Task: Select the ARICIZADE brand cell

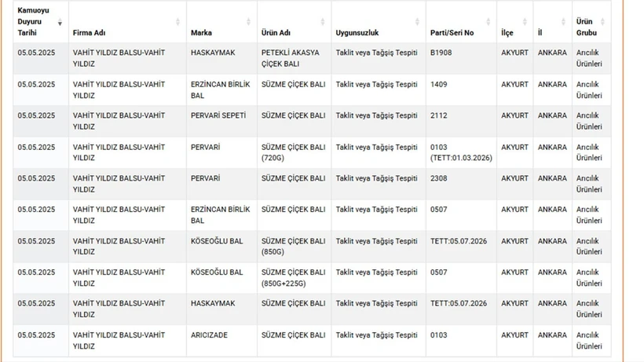Action: coord(209,335)
